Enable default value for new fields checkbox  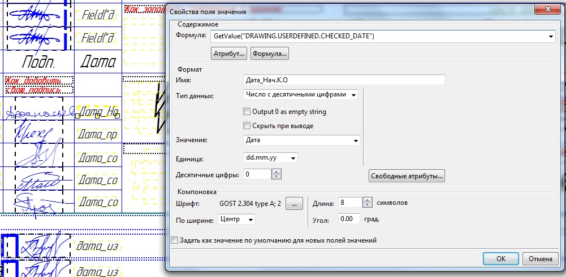[175, 240]
